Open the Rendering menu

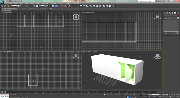[53, 3]
